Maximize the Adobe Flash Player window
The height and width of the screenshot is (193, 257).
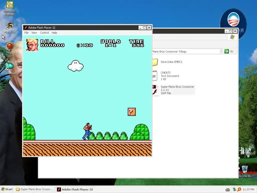144,28
